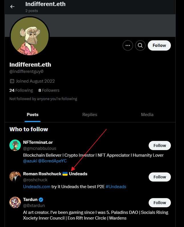Open the 24 Following list
Screen dimensions: 184x227
[x=21, y=90]
